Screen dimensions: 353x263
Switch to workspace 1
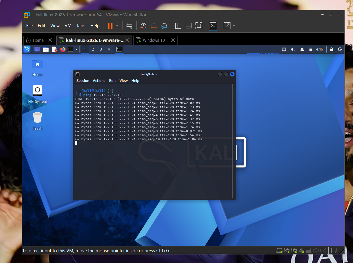tap(85, 49)
